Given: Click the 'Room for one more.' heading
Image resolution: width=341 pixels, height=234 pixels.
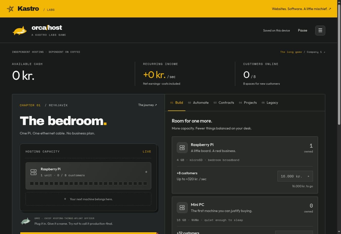Looking at the screenshot, I should click(192, 121).
